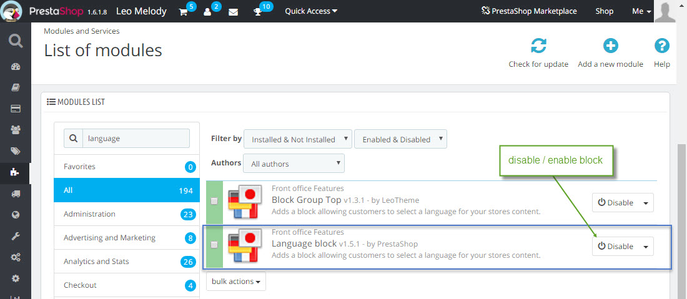The height and width of the screenshot is (299, 687).
Task: Open the trophy merchant expertise icon
Action: pyautogui.click(x=257, y=12)
